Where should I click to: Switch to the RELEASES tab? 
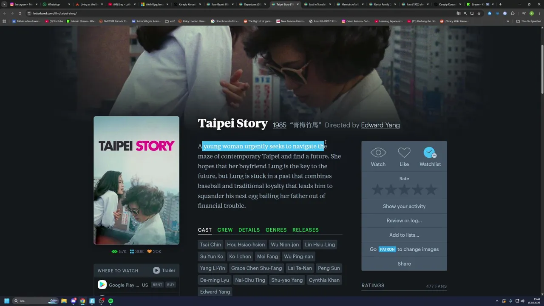coord(305,230)
